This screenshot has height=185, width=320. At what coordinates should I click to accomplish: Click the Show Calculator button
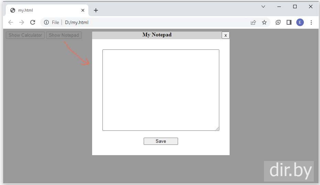(x=25, y=35)
